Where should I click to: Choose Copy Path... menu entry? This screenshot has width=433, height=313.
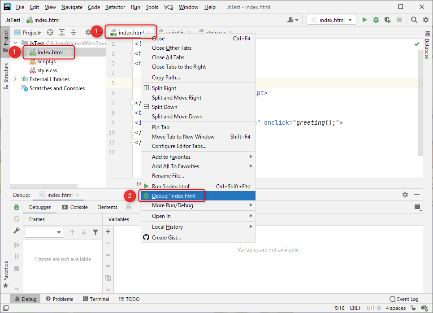tap(198, 78)
